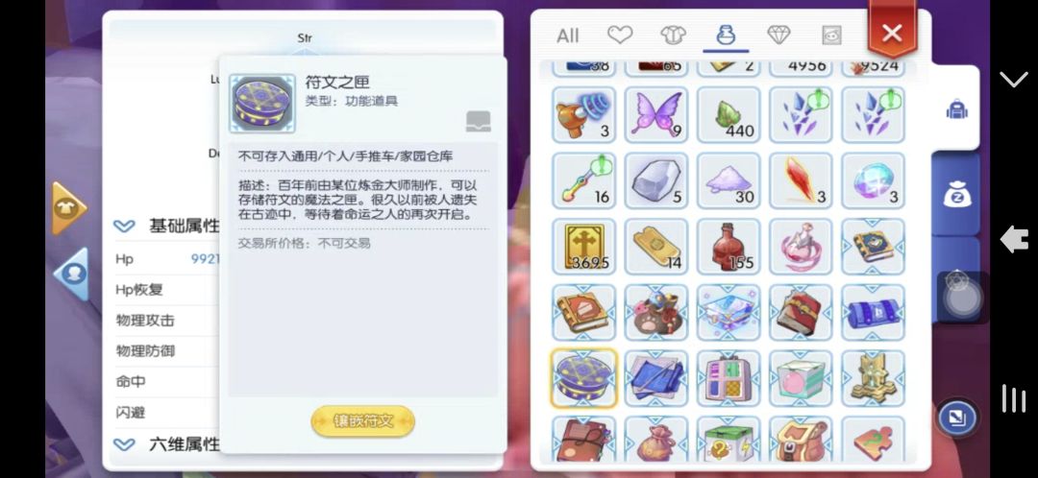Close the inventory panel with X
1038x478 pixels.
(892, 33)
